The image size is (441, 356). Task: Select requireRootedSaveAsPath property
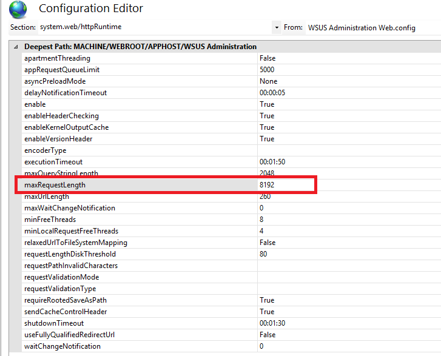[x=66, y=300]
